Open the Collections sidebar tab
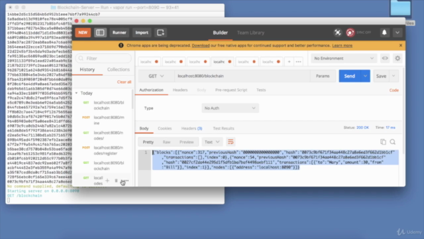Viewport: 424px width, 239px height. tap(119, 70)
